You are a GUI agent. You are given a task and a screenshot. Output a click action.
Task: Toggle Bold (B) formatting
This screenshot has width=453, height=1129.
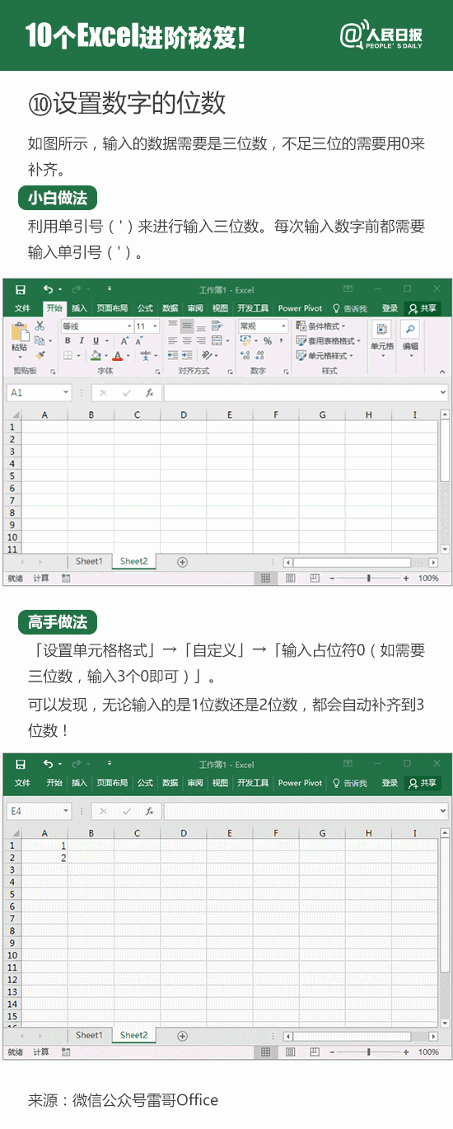69,341
